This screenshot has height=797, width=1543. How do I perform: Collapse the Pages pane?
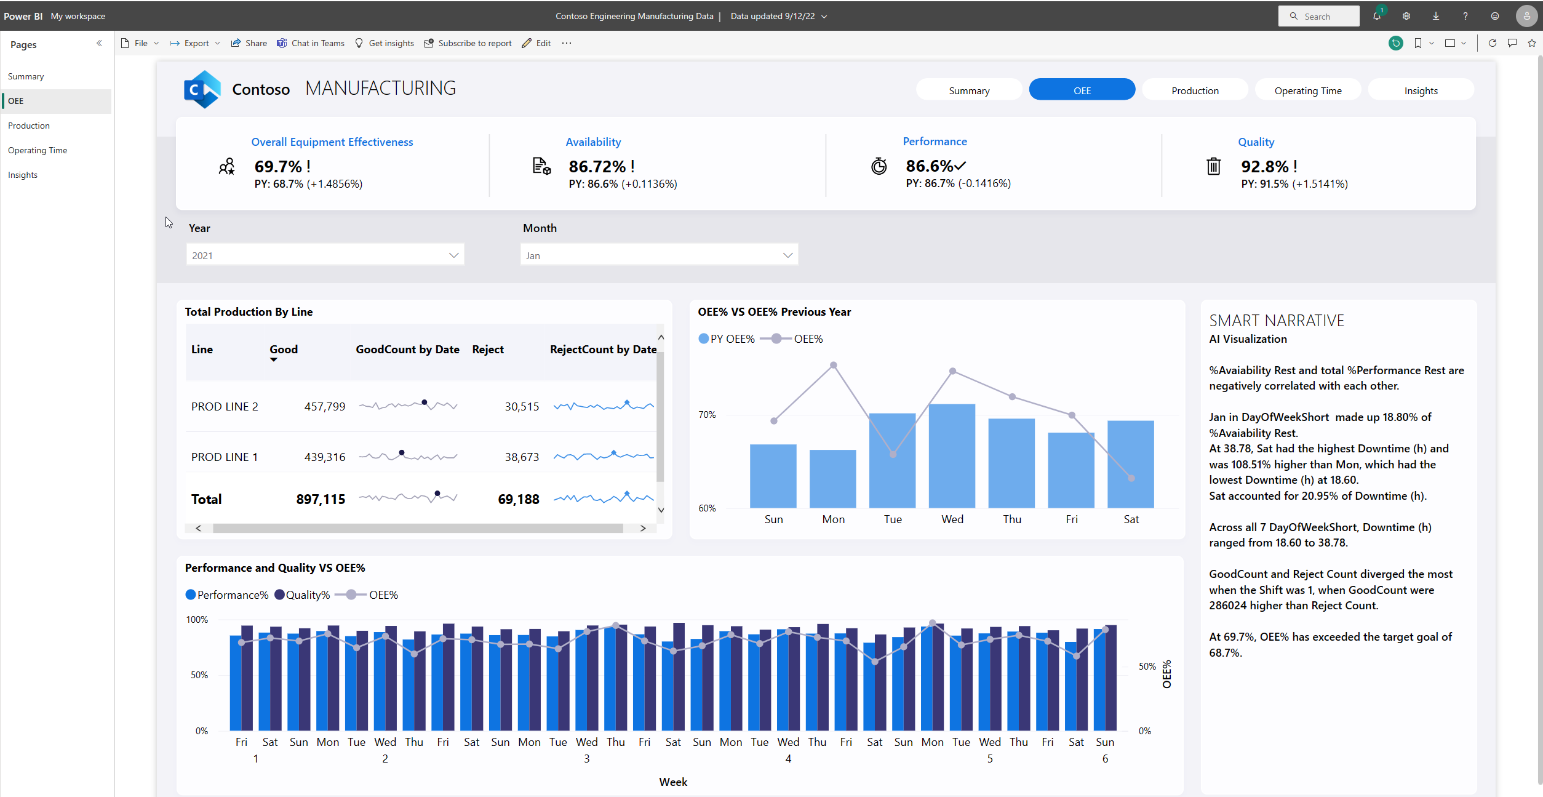(x=99, y=44)
